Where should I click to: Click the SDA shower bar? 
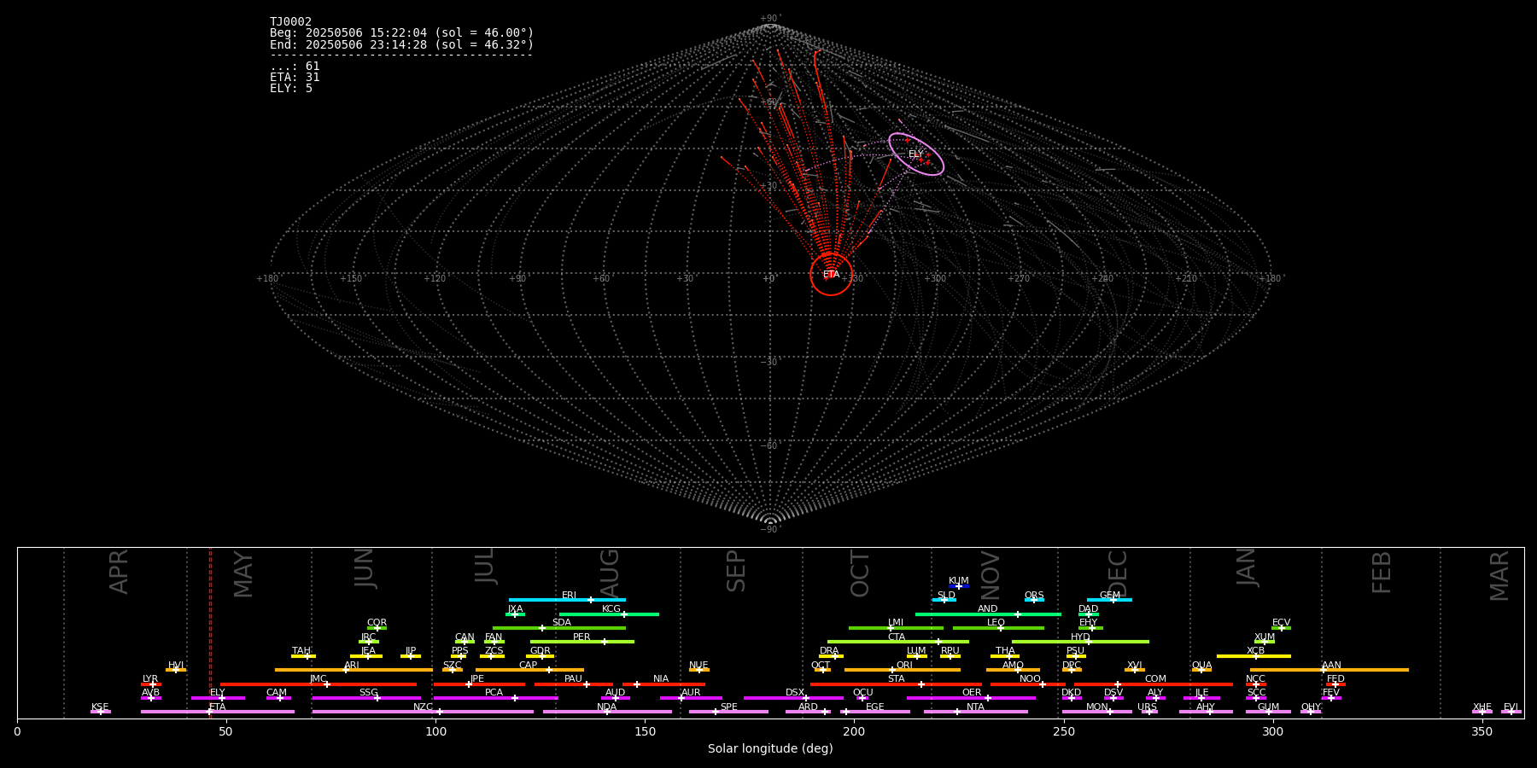pos(559,628)
